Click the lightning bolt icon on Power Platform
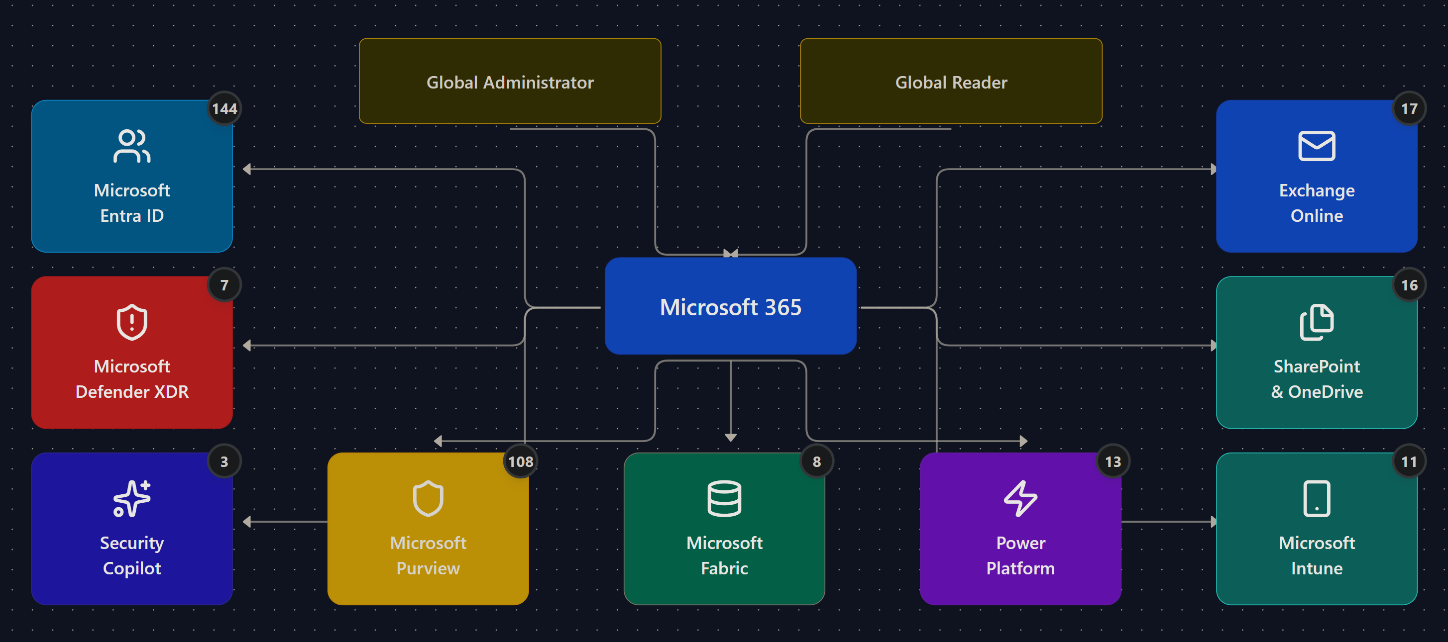 tap(1020, 498)
